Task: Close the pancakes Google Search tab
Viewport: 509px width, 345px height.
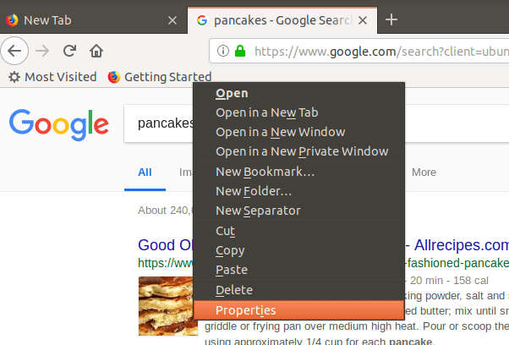Action: [x=363, y=20]
